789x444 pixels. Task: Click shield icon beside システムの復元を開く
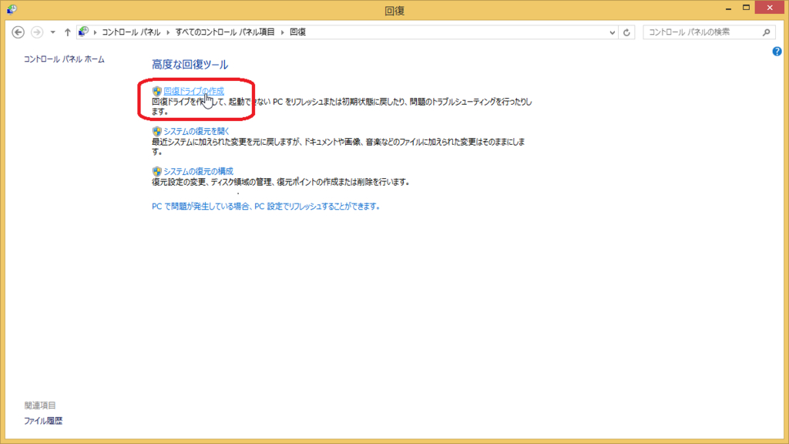(157, 131)
